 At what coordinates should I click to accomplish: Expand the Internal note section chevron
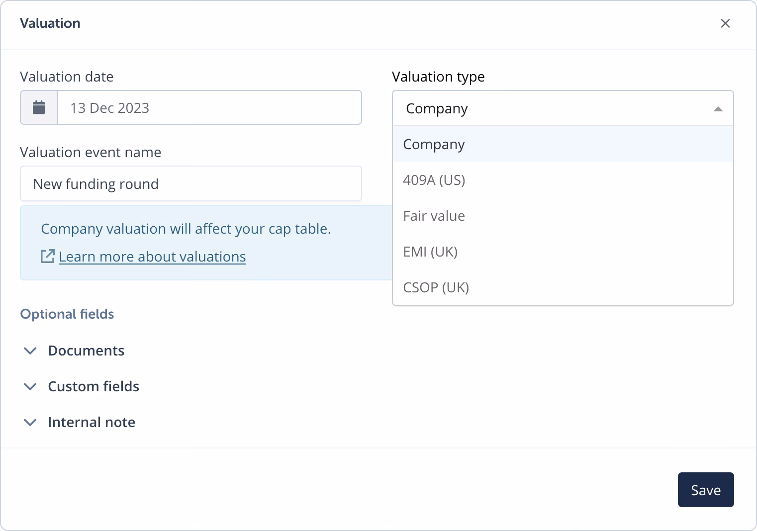pos(30,422)
